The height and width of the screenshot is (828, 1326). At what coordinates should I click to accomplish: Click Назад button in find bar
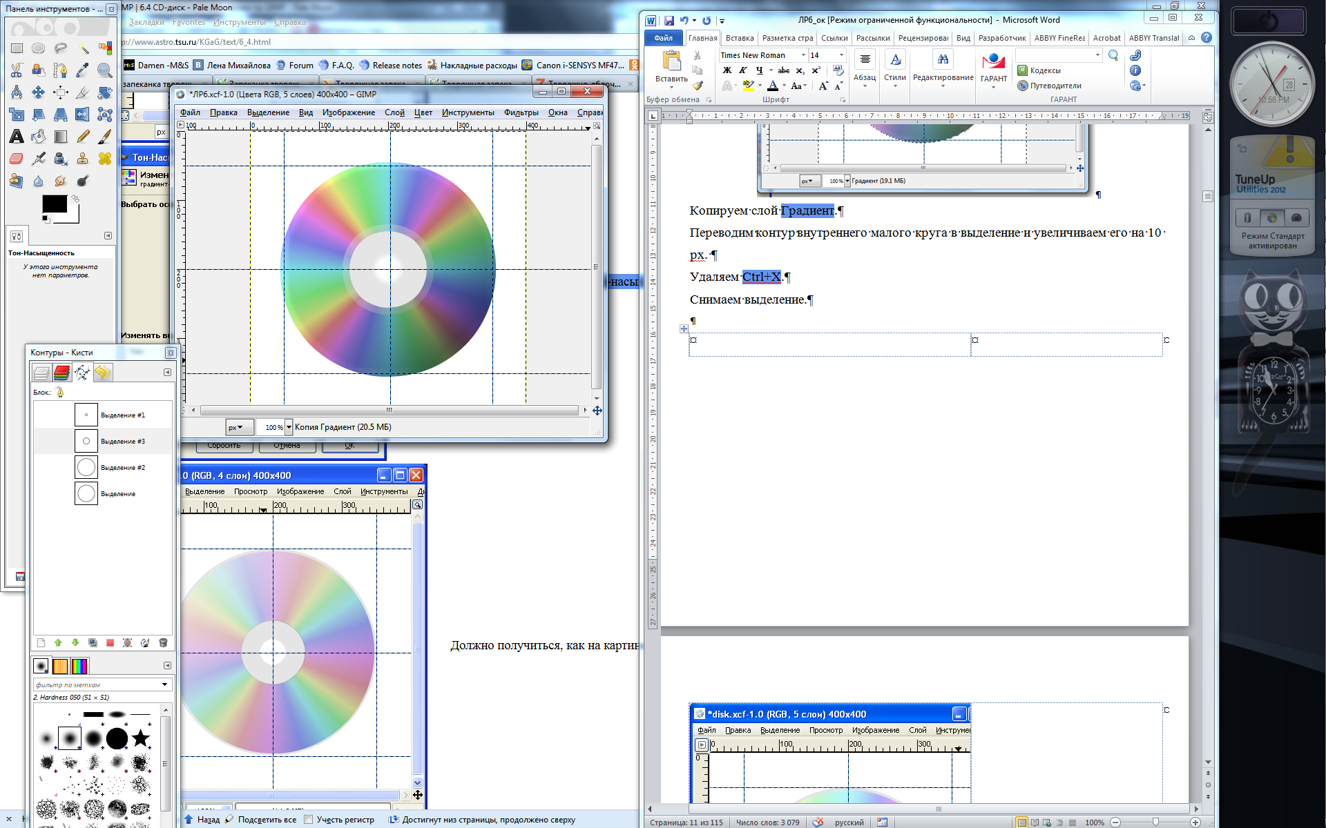pyautogui.click(x=202, y=820)
